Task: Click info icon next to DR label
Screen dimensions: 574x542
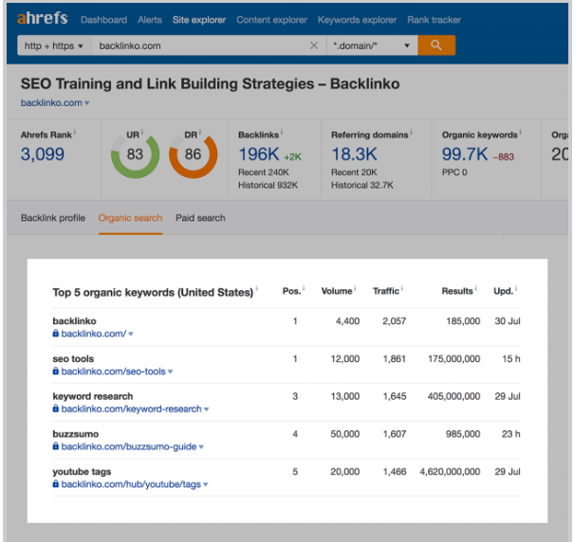Action: pos(200,132)
